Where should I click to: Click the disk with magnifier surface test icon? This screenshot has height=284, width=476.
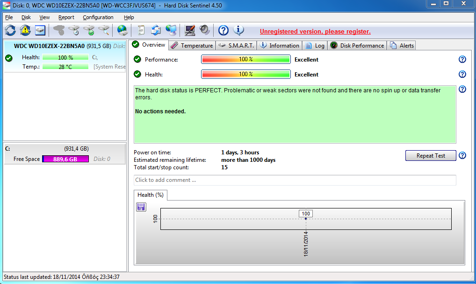point(104,30)
